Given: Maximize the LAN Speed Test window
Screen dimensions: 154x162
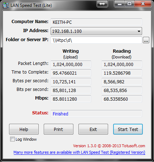Looking at the screenshot, I should pos(129,4).
